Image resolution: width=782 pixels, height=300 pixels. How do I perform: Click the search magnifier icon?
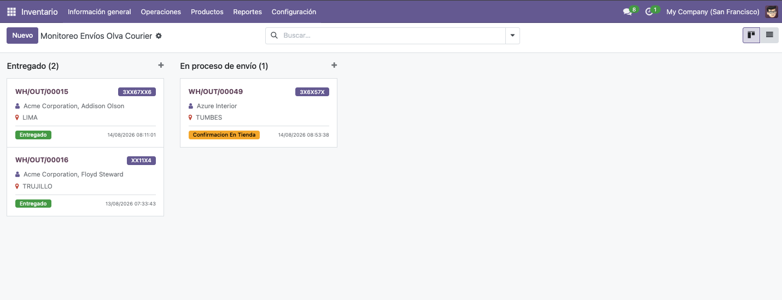275,36
